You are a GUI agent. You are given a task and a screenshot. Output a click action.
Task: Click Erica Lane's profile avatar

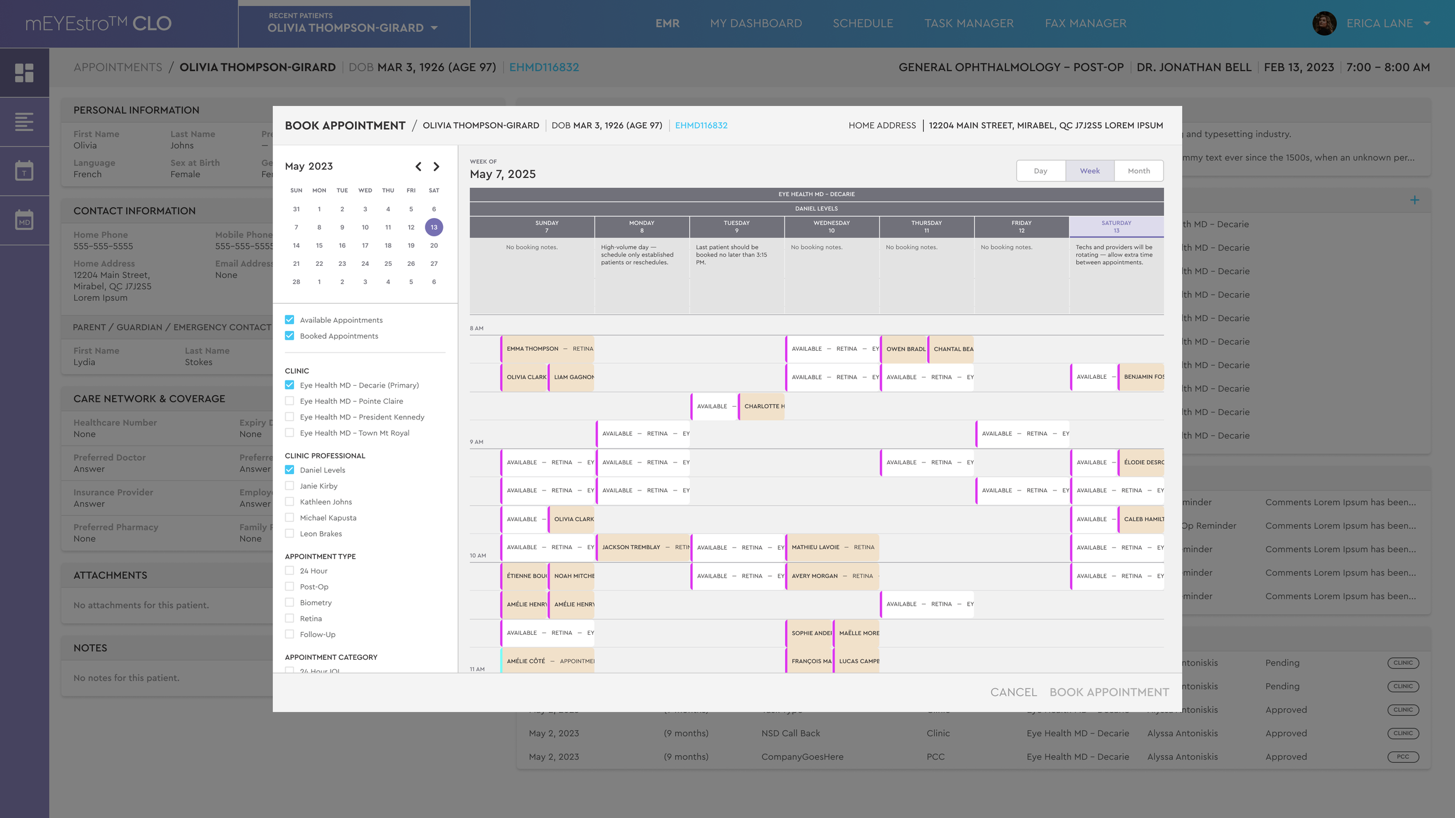tap(1324, 24)
